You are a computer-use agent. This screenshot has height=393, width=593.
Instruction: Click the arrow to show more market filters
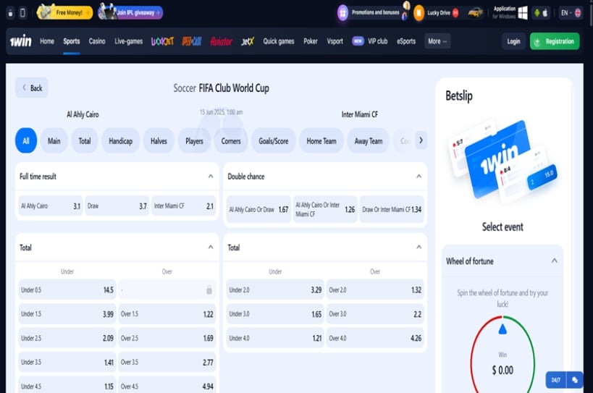coord(421,140)
